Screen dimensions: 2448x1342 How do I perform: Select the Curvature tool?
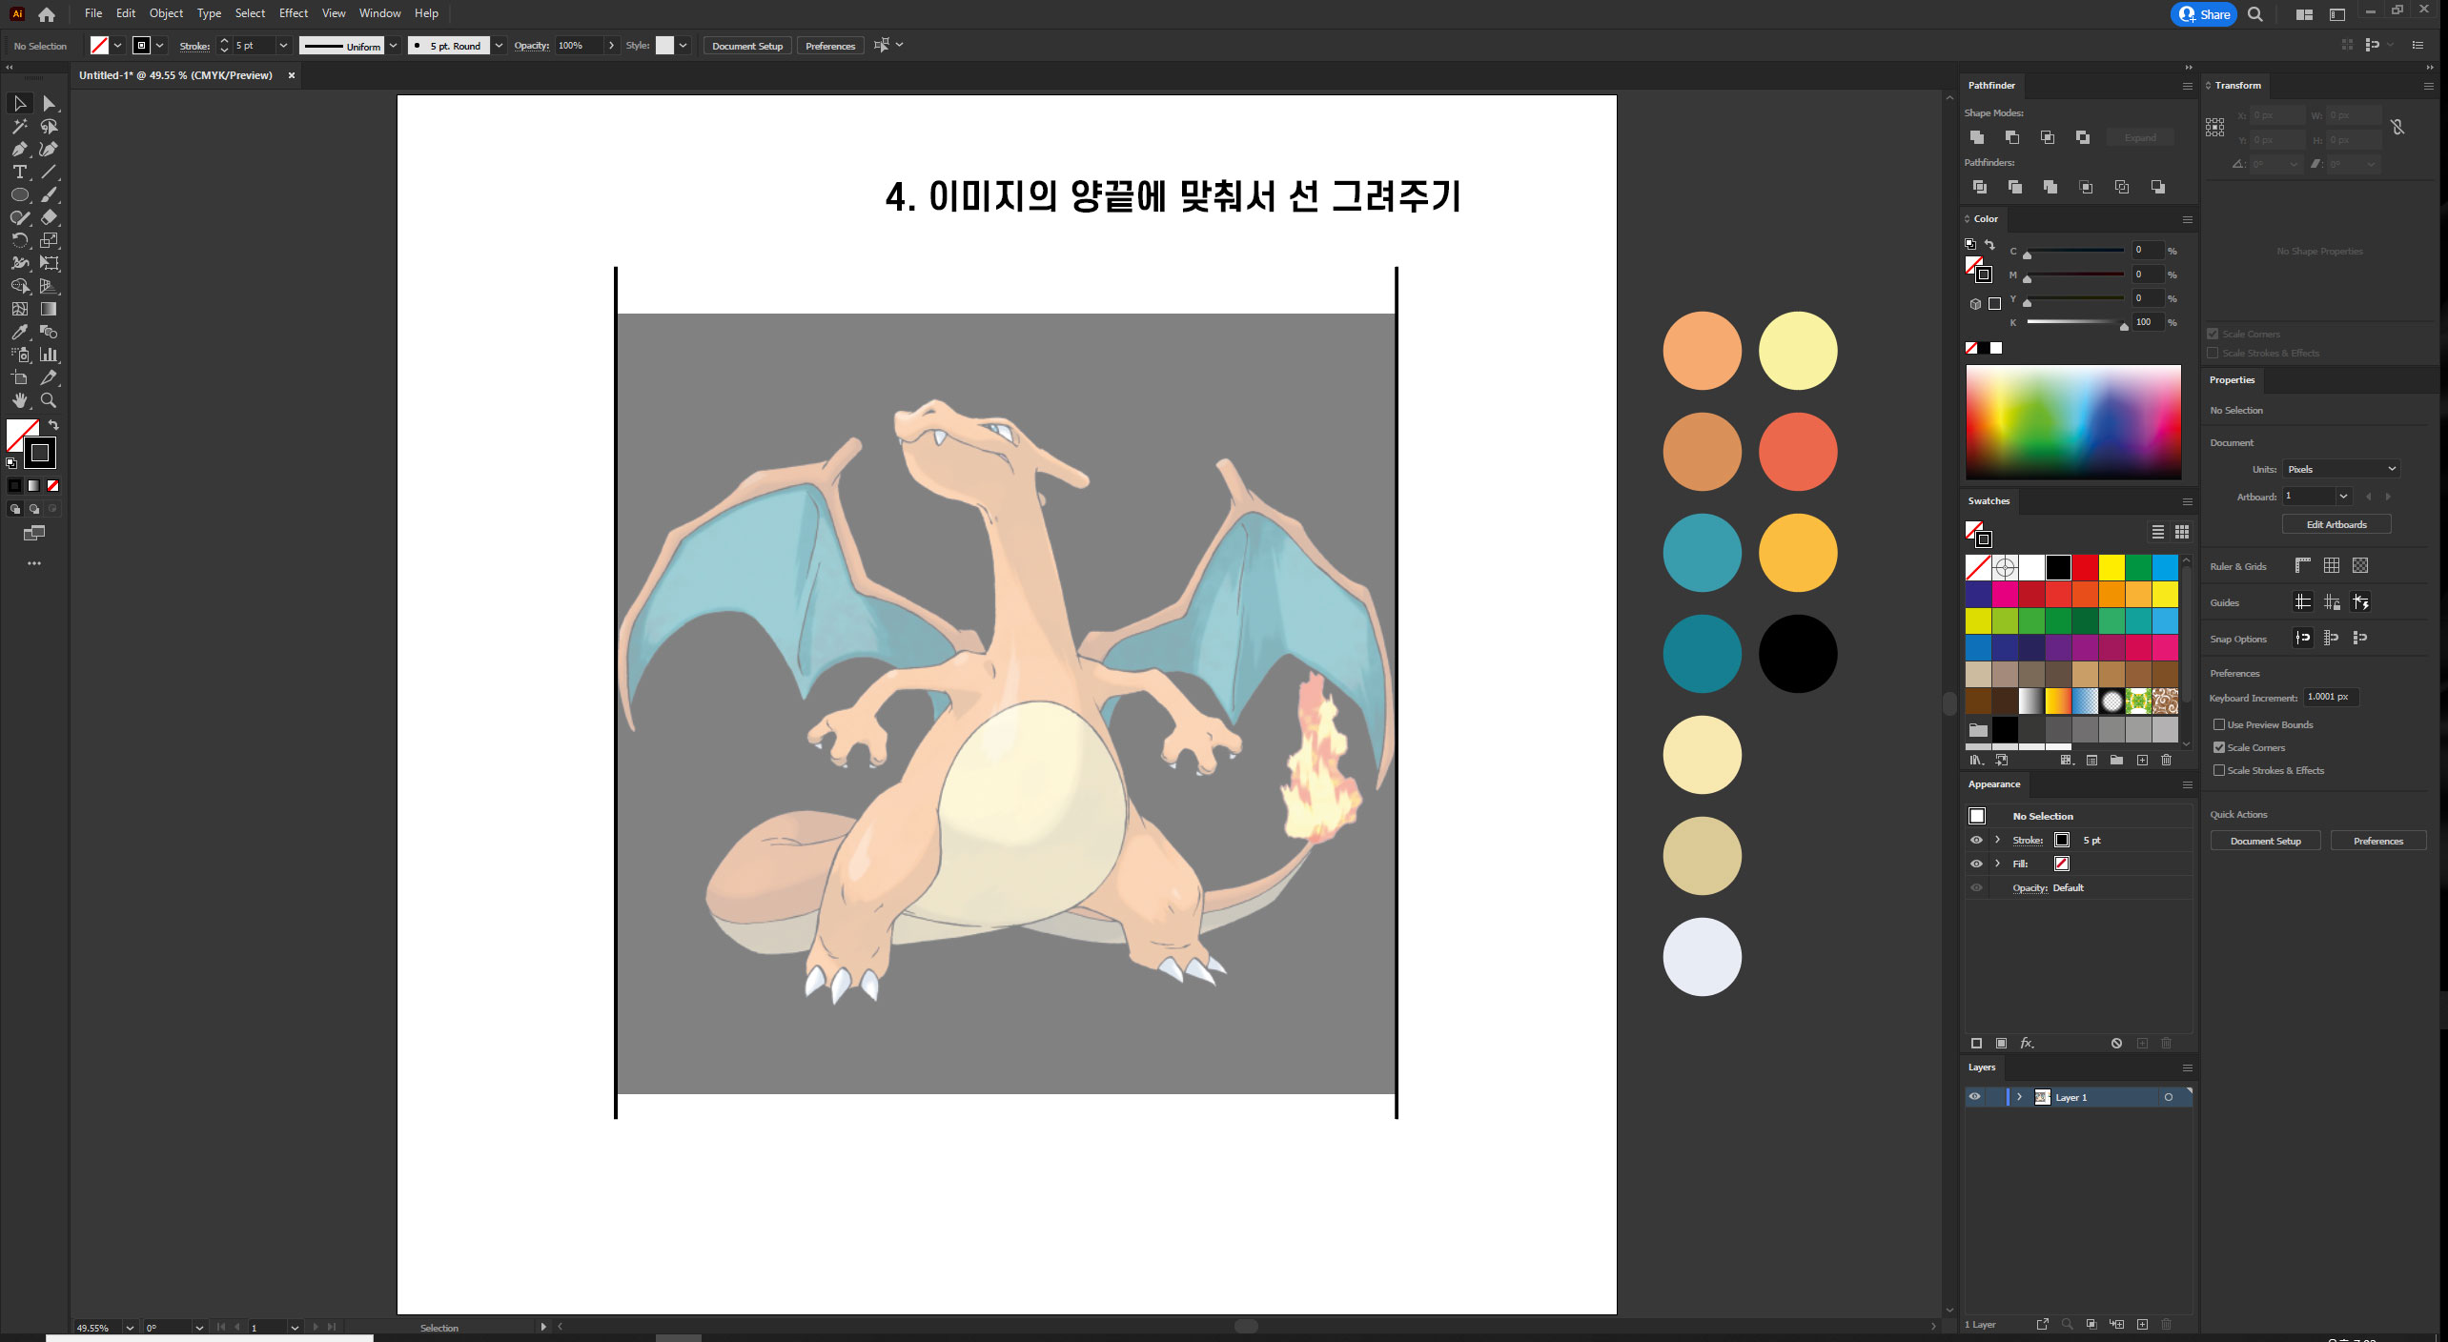coord(50,149)
